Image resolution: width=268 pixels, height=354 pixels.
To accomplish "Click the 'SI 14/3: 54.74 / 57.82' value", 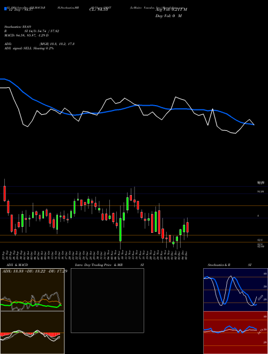I will click(41, 31).
